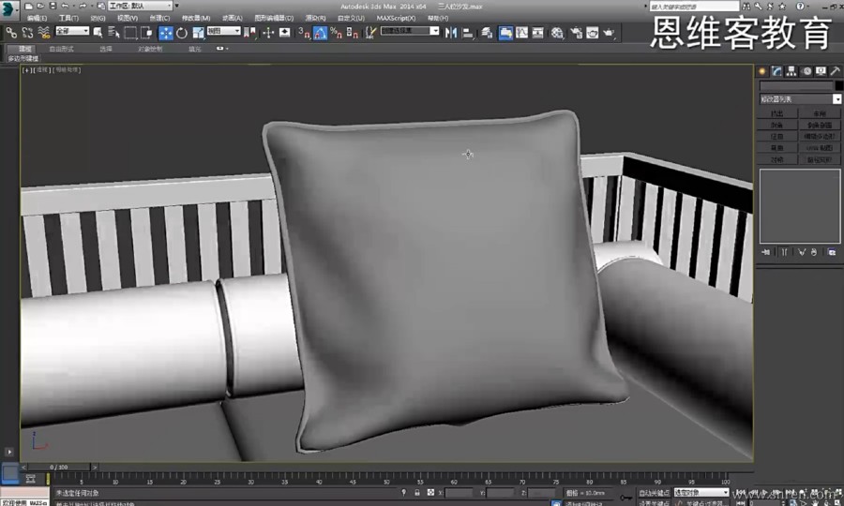Open the 修改器(M) menu
The height and width of the screenshot is (506, 844).
pyautogui.click(x=196, y=18)
